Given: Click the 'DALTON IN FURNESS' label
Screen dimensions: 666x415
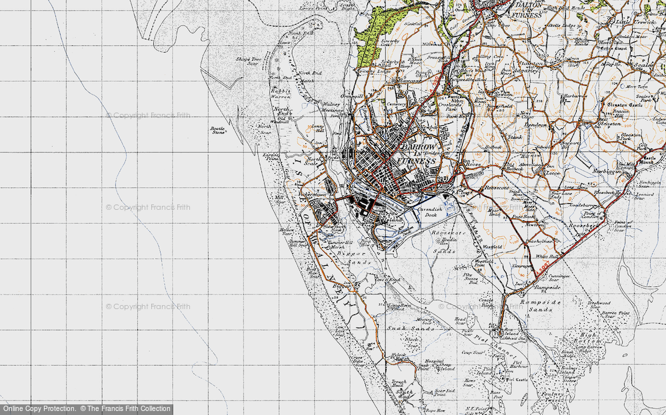Looking at the screenshot, I should [528, 10].
